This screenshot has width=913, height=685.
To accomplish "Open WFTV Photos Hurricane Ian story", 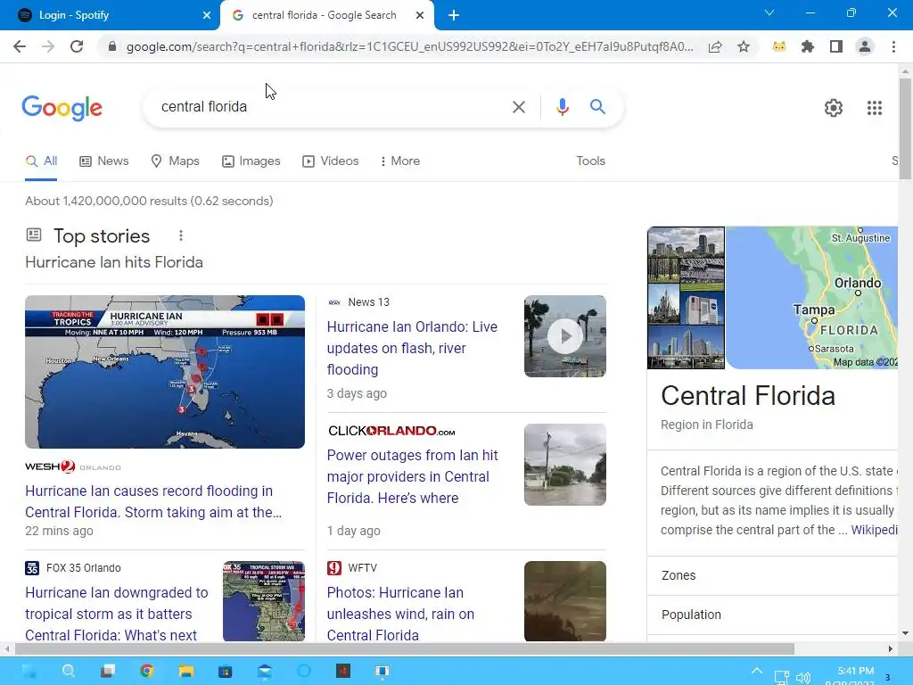I will (400, 614).
